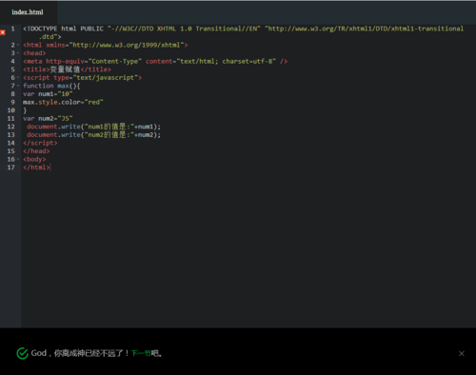Click the closing </head> tag line
Image resolution: width=476 pixels, height=375 pixels.
click(x=36, y=151)
